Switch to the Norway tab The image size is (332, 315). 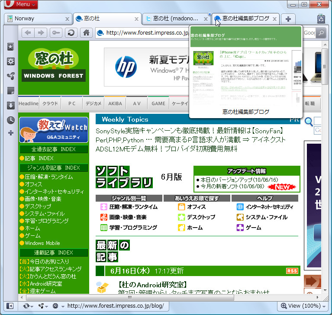pyautogui.click(x=38, y=19)
